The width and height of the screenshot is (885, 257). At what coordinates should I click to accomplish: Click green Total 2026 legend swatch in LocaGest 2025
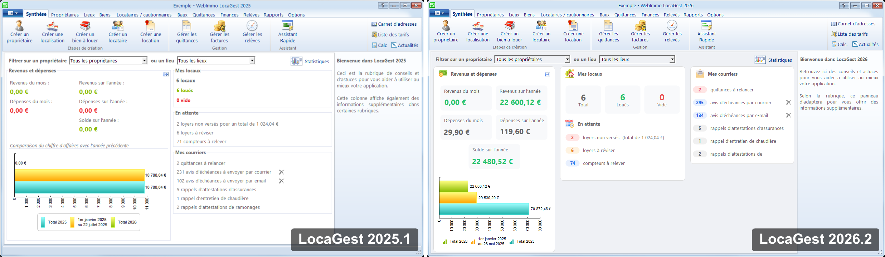click(x=113, y=222)
